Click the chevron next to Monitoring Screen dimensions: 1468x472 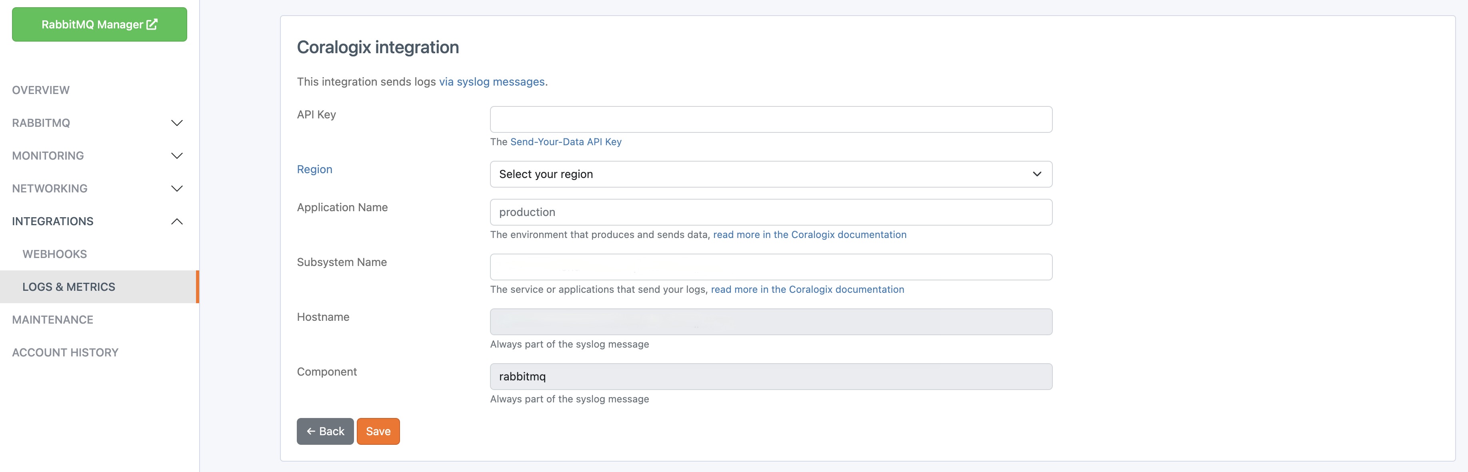[177, 156]
